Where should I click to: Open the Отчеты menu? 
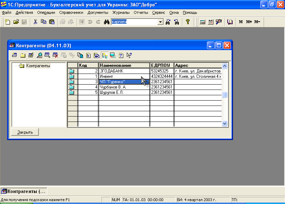click(141, 12)
